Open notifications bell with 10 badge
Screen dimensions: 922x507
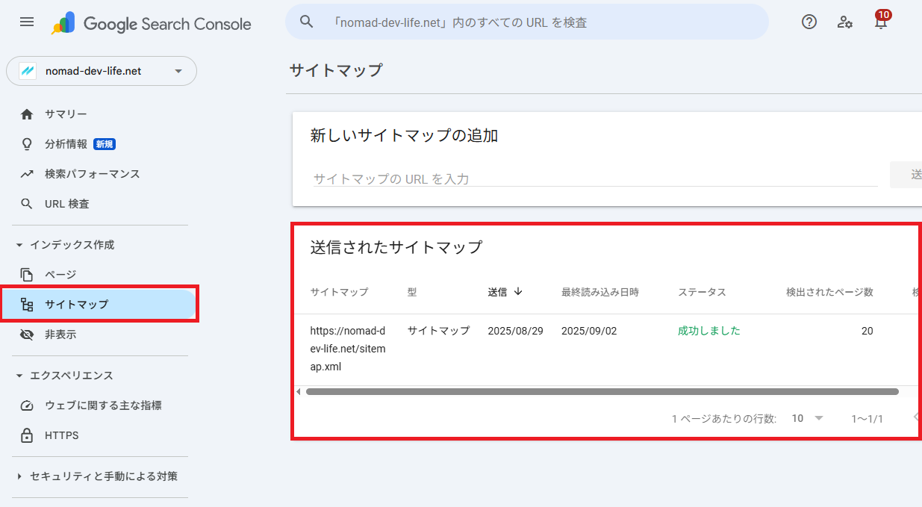881,22
